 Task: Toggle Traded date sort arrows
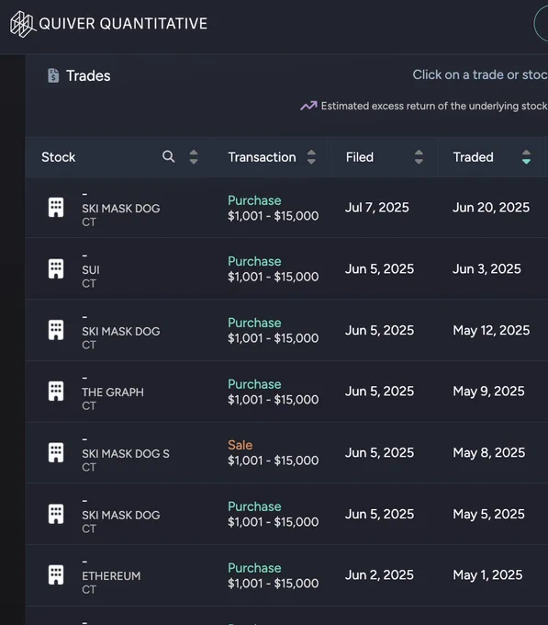526,156
